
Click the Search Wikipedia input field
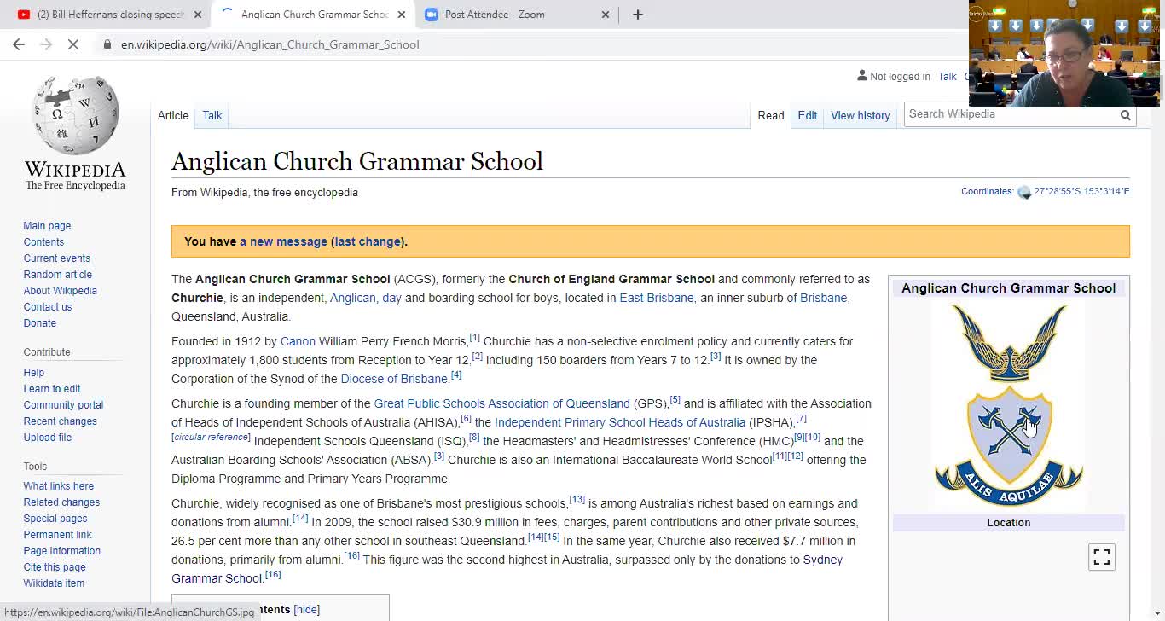[1011, 114]
